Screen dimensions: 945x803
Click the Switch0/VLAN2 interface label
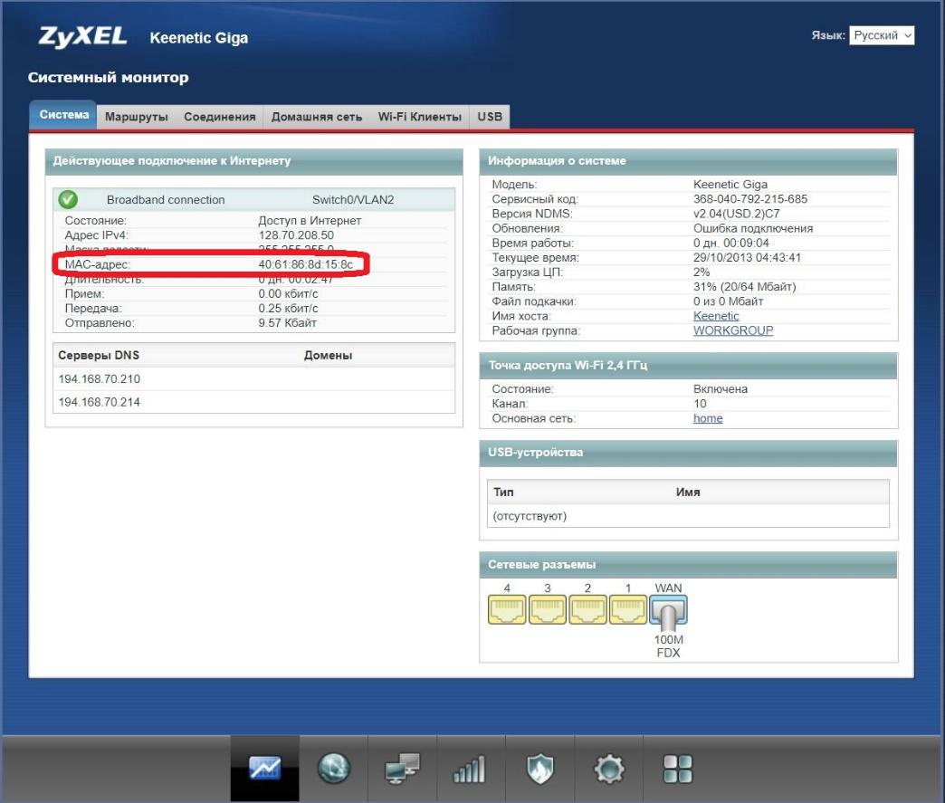coord(353,199)
